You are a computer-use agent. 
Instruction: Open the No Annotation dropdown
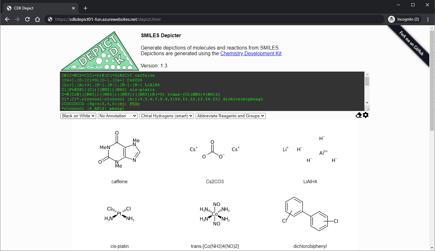118,116
